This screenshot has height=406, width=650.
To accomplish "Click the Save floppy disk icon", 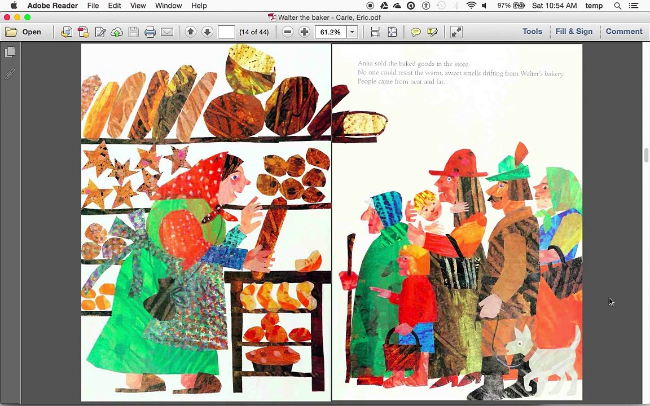I will (x=134, y=32).
